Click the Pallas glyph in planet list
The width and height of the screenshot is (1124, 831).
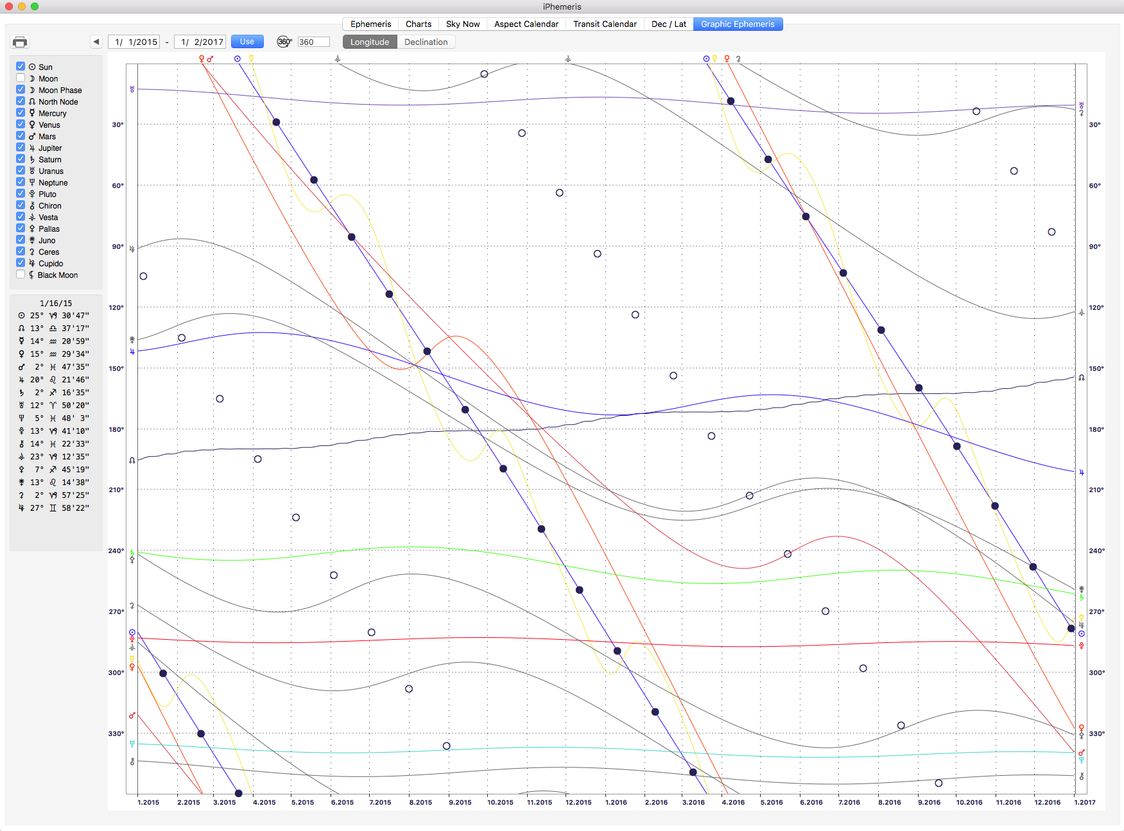(x=32, y=228)
